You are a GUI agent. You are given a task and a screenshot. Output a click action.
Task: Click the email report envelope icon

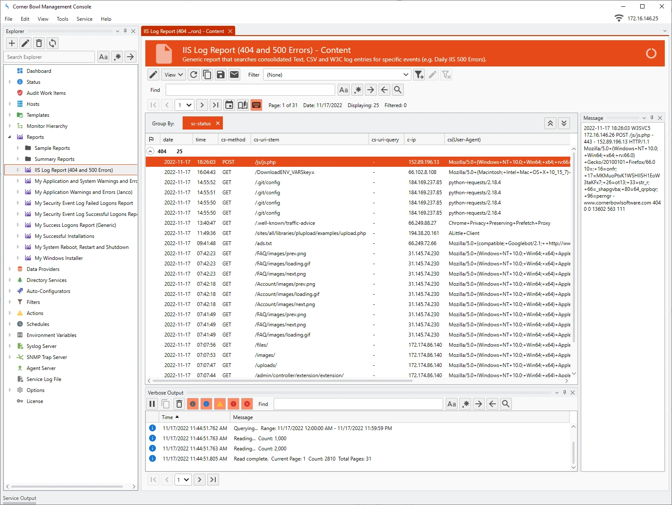coord(234,75)
